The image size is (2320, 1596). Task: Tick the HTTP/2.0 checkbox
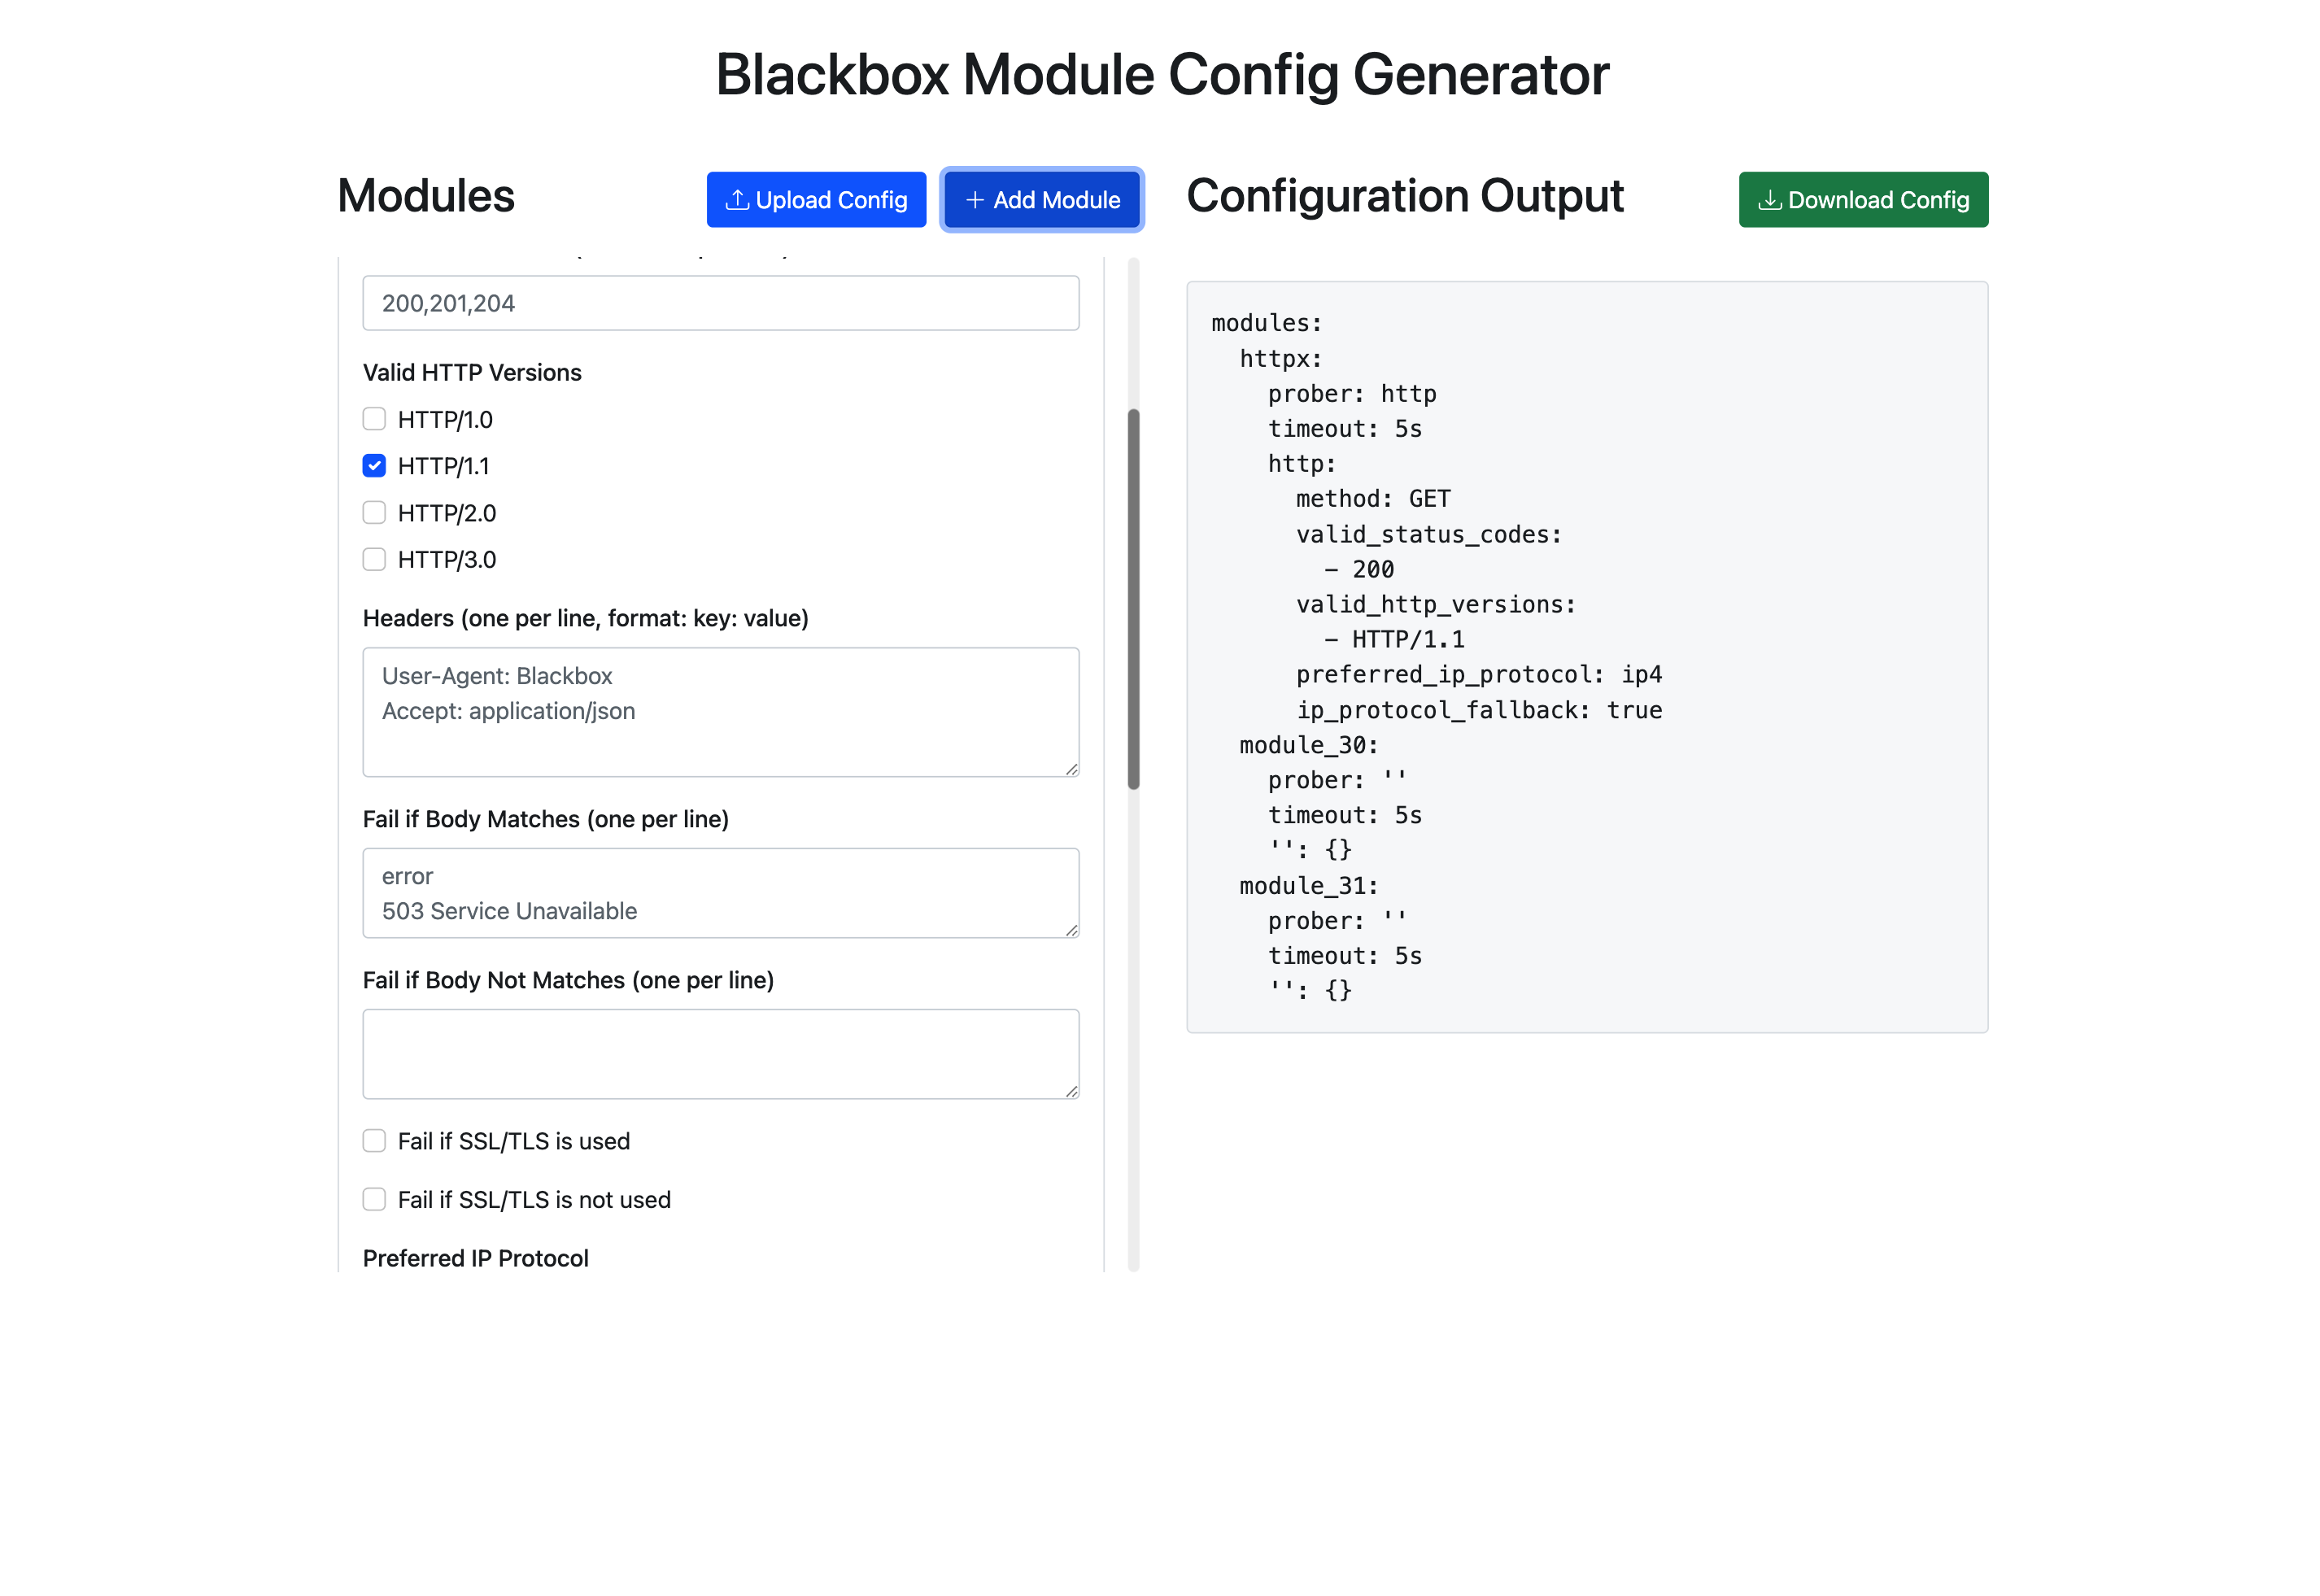tap(374, 513)
